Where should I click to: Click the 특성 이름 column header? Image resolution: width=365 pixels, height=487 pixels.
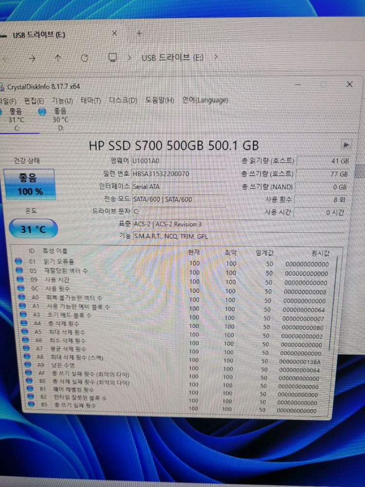pos(55,251)
